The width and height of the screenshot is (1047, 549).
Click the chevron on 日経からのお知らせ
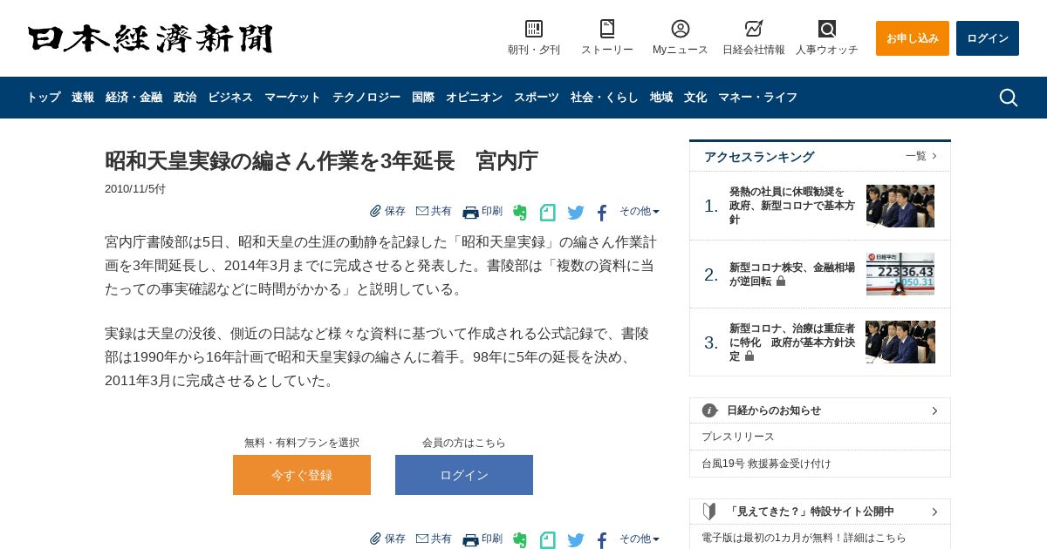(934, 410)
